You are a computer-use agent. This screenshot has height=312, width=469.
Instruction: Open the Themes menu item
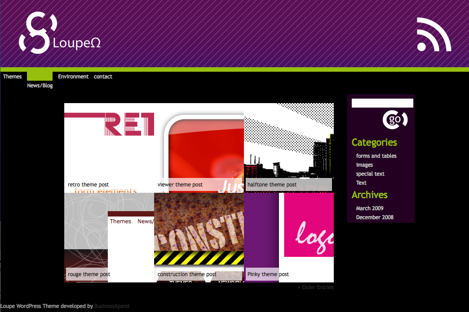coord(13,77)
